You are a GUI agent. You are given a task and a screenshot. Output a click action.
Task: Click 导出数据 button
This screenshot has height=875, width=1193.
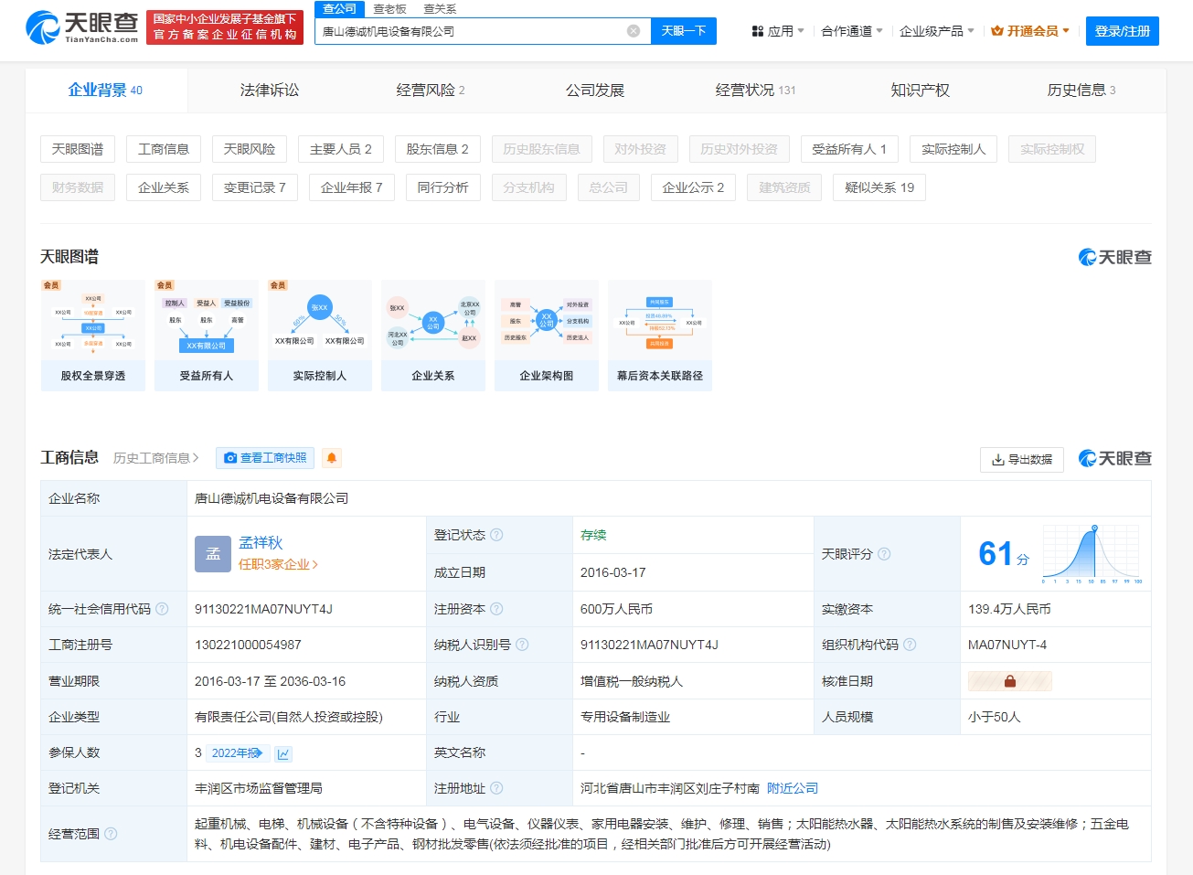pyautogui.click(x=1022, y=460)
